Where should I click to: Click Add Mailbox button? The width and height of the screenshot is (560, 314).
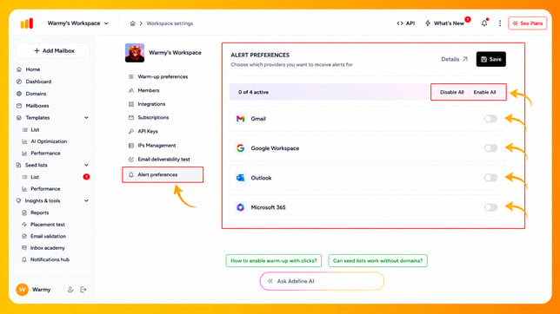54,51
